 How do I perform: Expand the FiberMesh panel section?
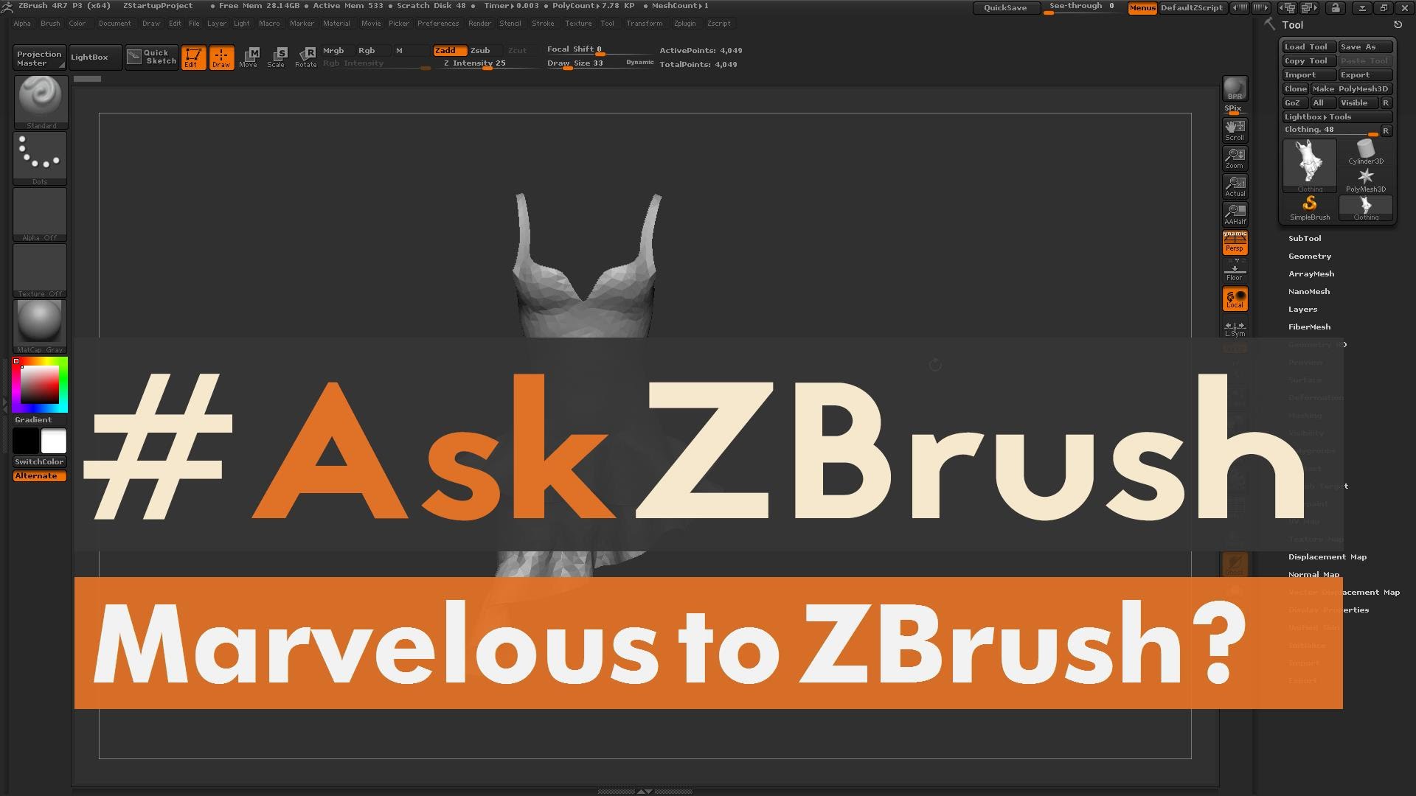coord(1309,326)
